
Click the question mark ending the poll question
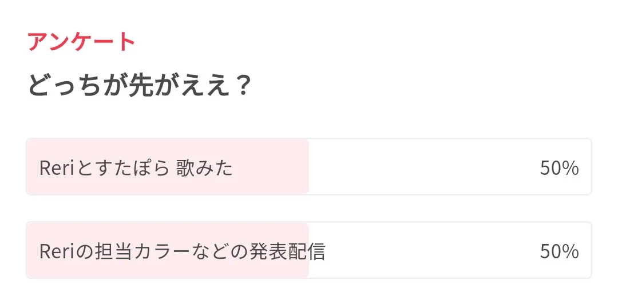click(243, 86)
